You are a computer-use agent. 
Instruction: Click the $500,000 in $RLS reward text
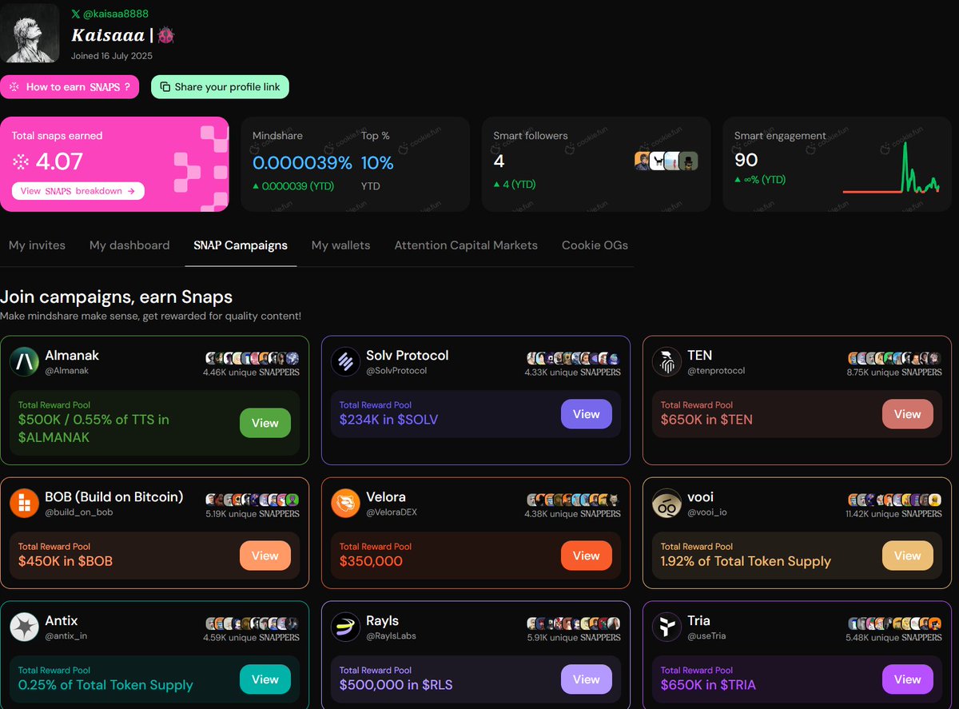(x=398, y=685)
